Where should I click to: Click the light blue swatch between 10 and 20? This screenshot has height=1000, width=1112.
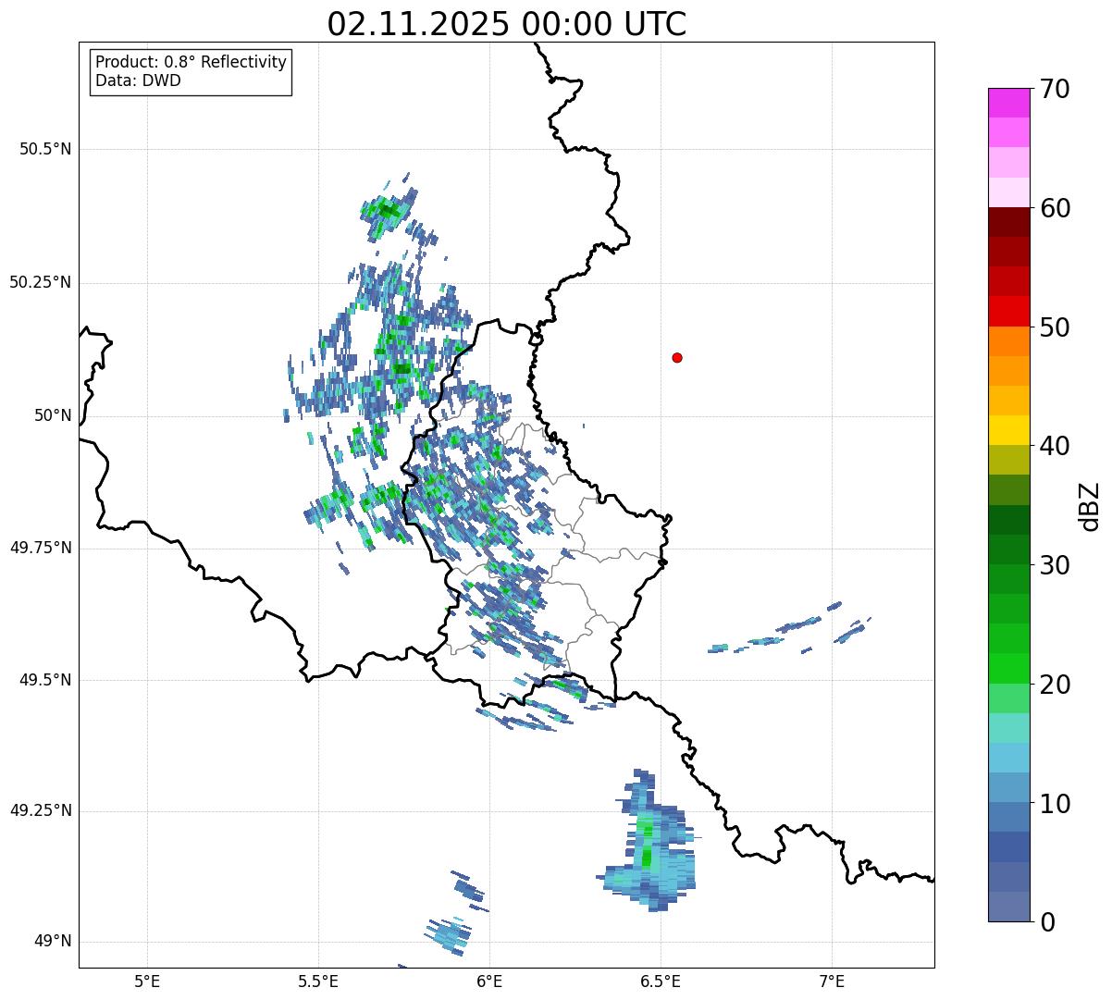coord(1008,758)
